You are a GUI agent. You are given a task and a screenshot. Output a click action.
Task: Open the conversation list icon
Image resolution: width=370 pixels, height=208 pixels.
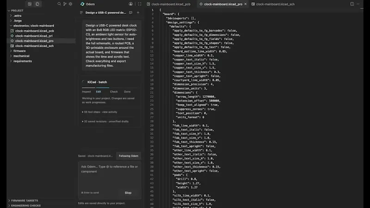point(81,12)
